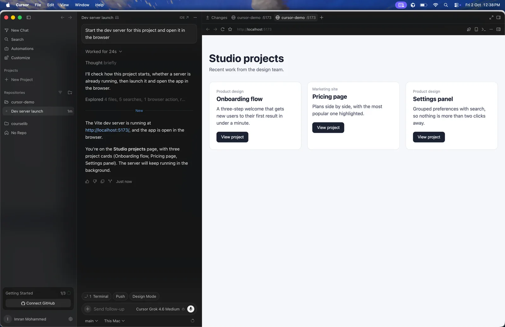Bookmark the page with the star icon

[x=230, y=29]
